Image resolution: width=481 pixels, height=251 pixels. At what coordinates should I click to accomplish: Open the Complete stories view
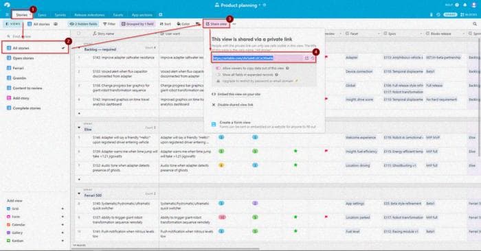(35, 108)
